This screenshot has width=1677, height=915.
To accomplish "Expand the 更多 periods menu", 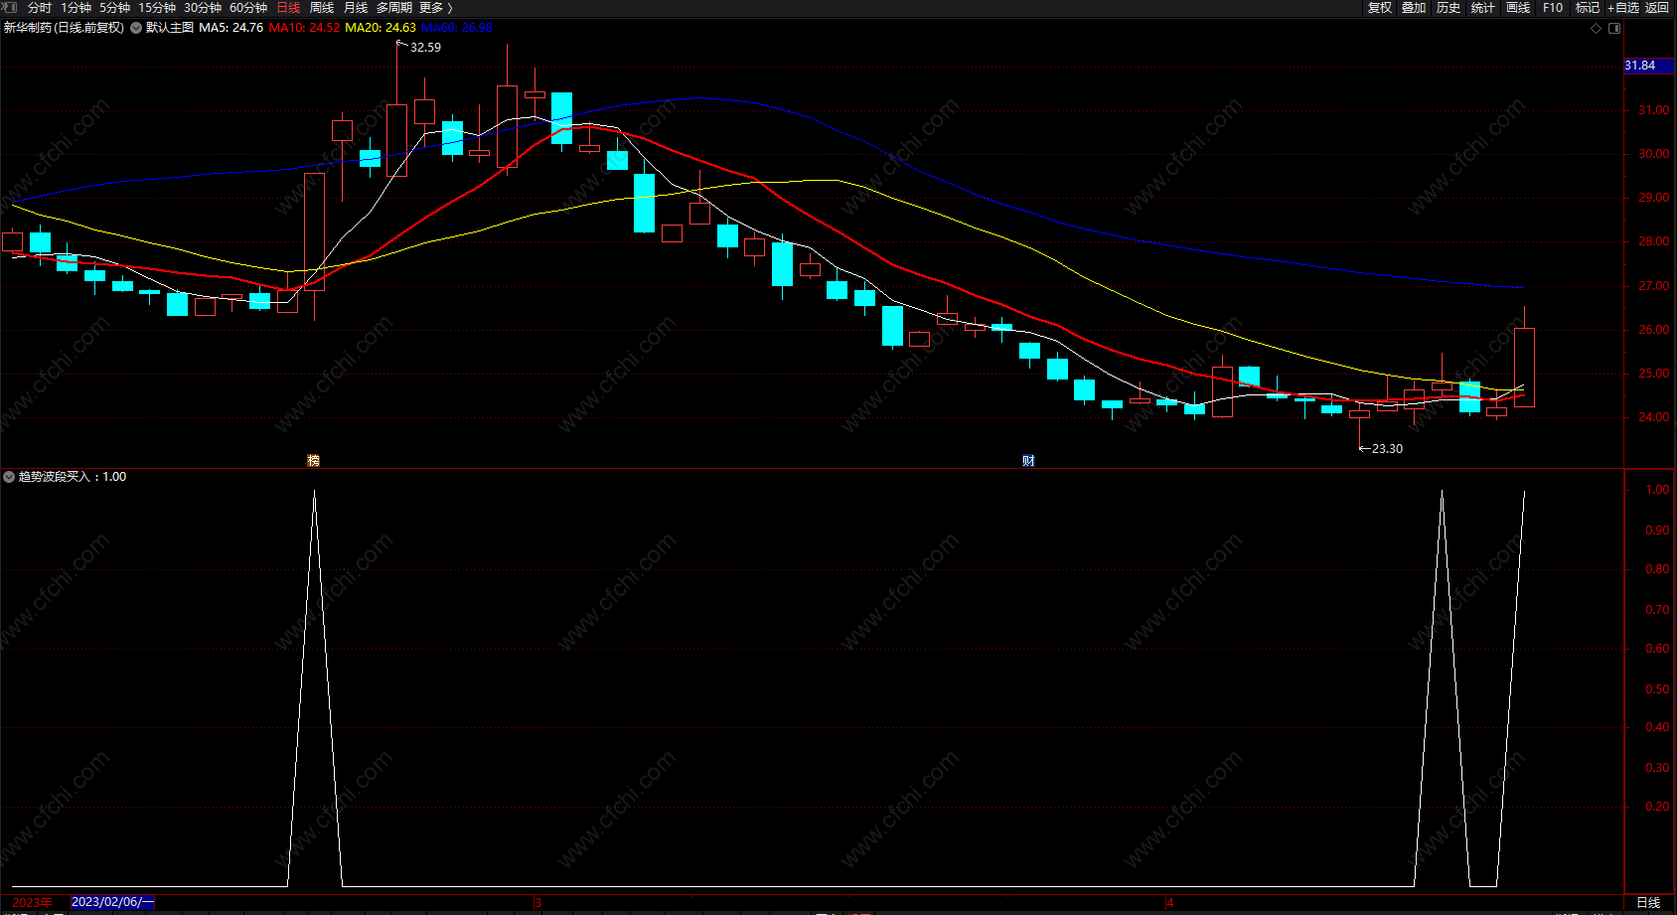I will tap(435, 8).
